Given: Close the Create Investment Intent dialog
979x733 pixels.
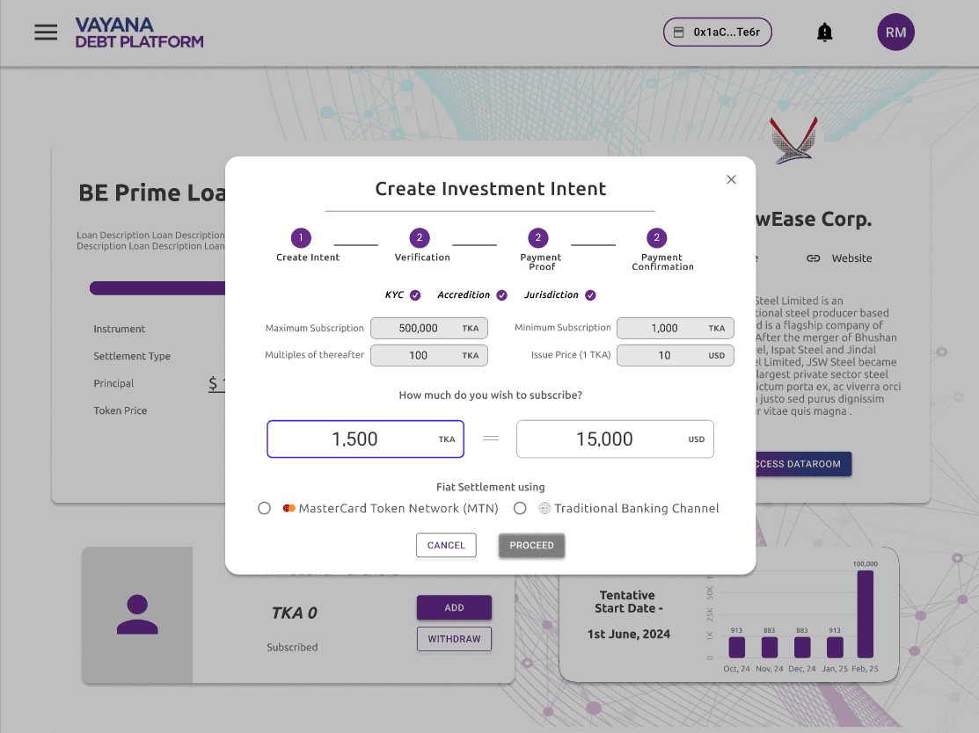Looking at the screenshot, I should point(731,179).
